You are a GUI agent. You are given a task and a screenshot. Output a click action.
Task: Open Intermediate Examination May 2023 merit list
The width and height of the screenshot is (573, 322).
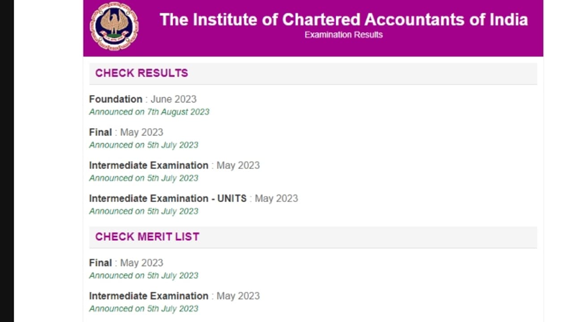(174, 296)
